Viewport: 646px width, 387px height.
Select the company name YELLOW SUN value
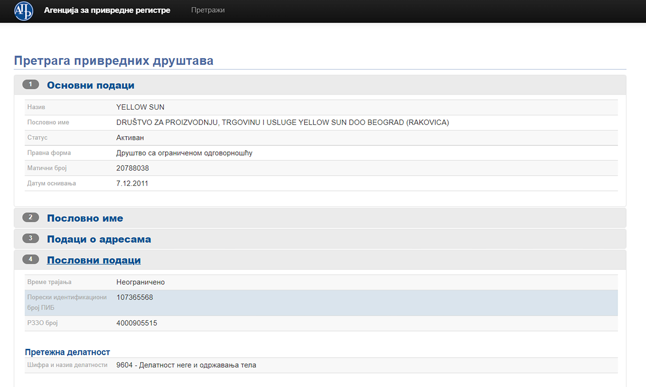pyautogui.click(x=140, y=107)
